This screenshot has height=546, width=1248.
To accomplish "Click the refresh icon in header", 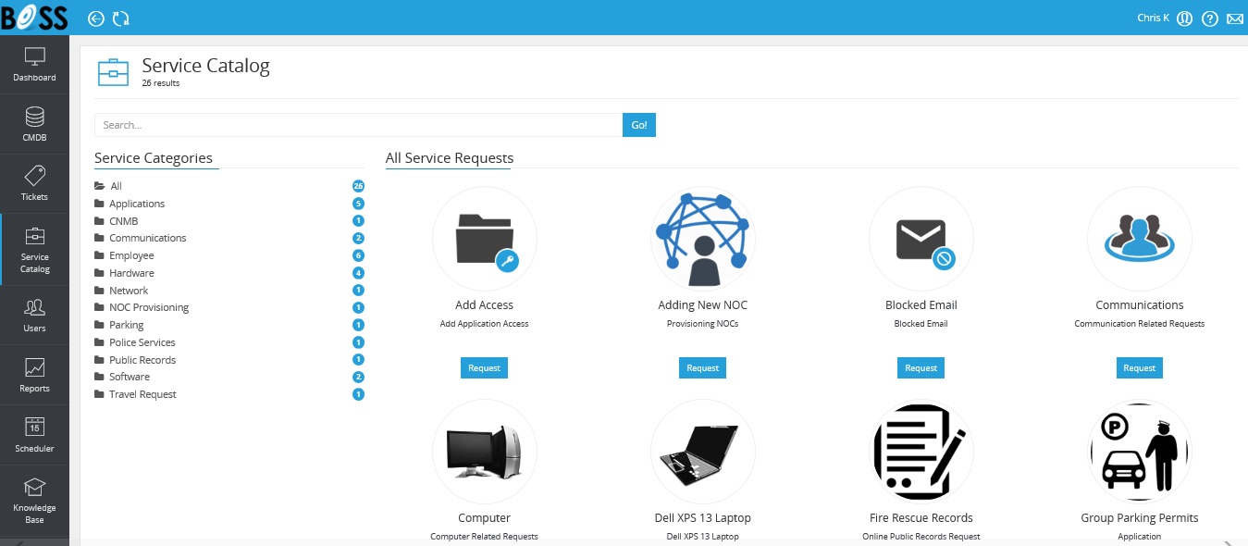I will tap(121, 19).
